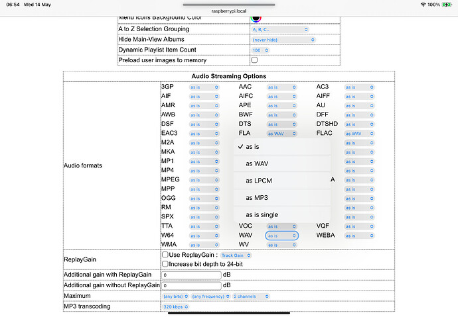Open the MP4 format dropdown
This screenshot has width=458, height=317.
tap(204, 171)
